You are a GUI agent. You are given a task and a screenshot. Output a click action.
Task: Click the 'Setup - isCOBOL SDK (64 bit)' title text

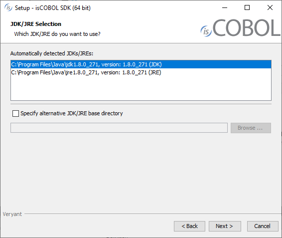53,8
